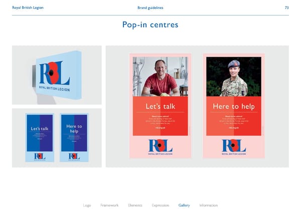The width and height of the screenshot is (301, 213).
Task: Click rbl.org.uk on red Let's talk poster
Action: [x=161, y=128]
